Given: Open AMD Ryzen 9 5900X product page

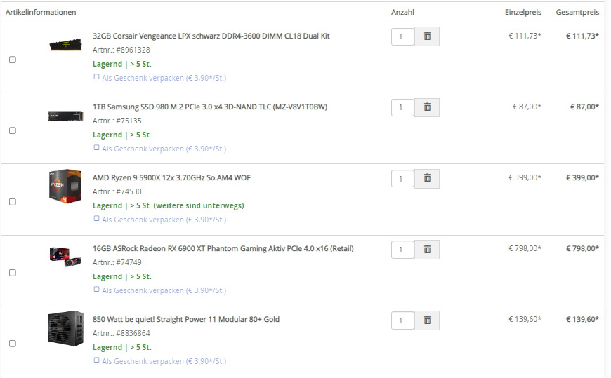Looking at the screenshot, I should tap(171, 178).
